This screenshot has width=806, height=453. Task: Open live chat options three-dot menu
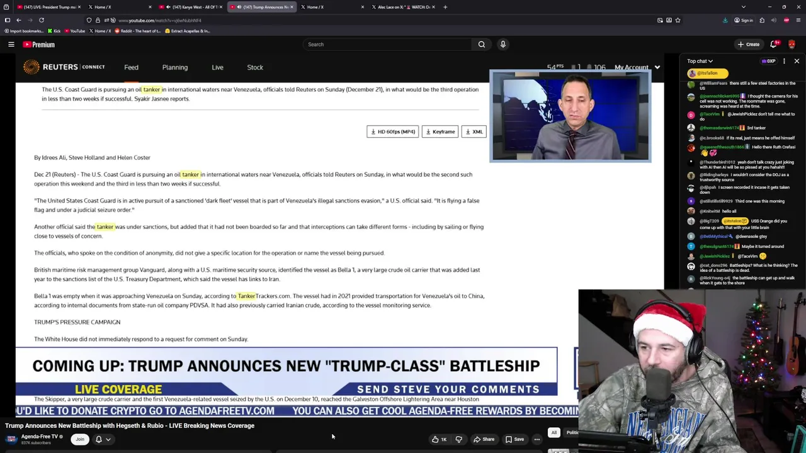click(x=784, y=61)
